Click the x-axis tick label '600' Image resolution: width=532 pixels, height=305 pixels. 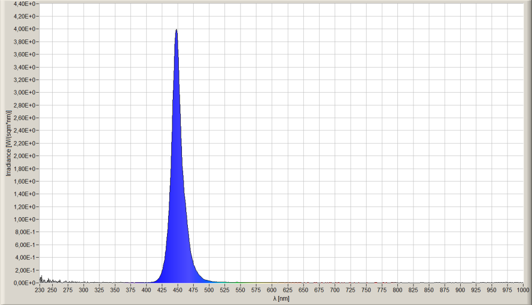272,290
